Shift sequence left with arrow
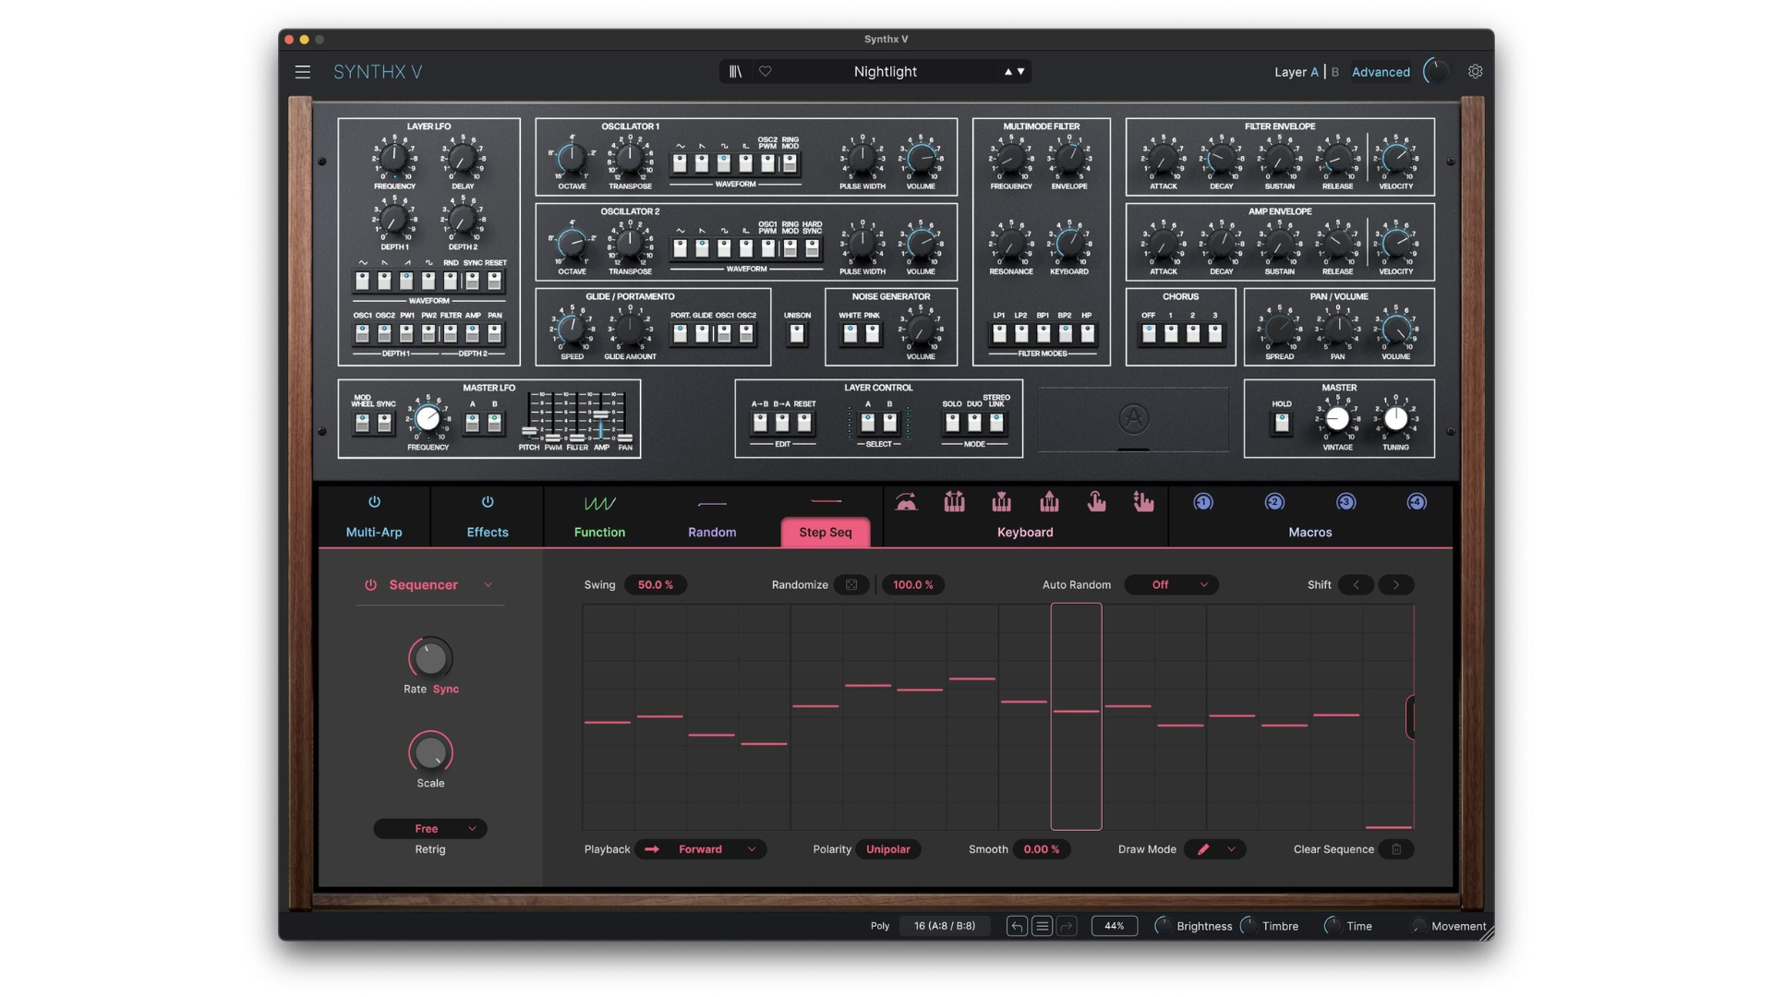Screen dimensions: 1773x997 (x=1356, y=584)
